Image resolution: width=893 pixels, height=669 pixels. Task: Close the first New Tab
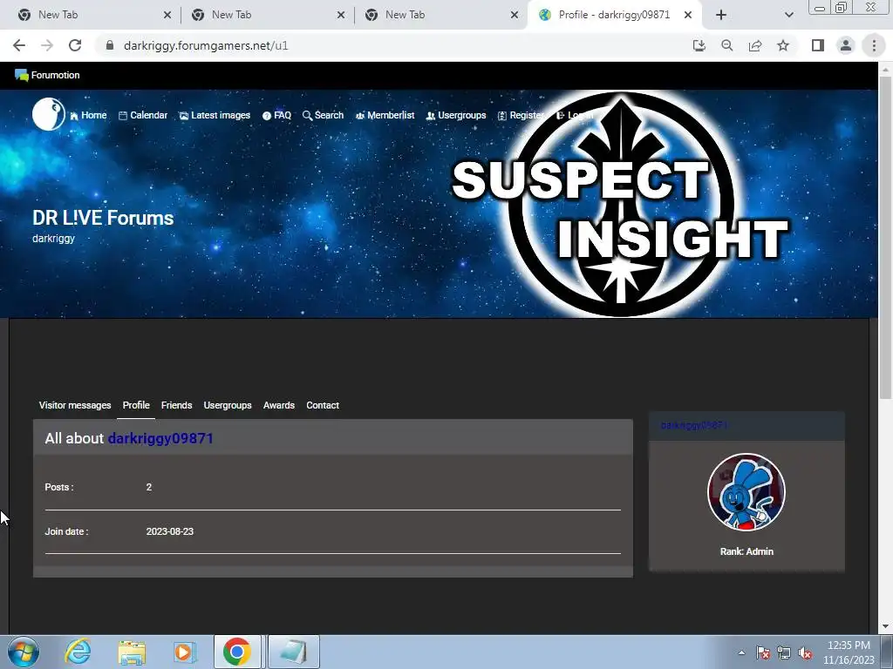pos(167,15)
